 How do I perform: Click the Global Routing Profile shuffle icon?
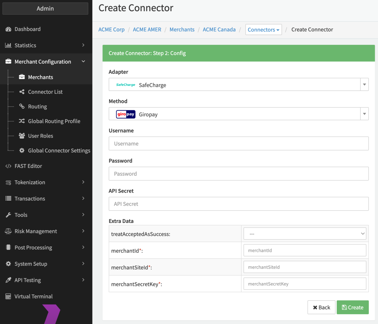(22, 121)
